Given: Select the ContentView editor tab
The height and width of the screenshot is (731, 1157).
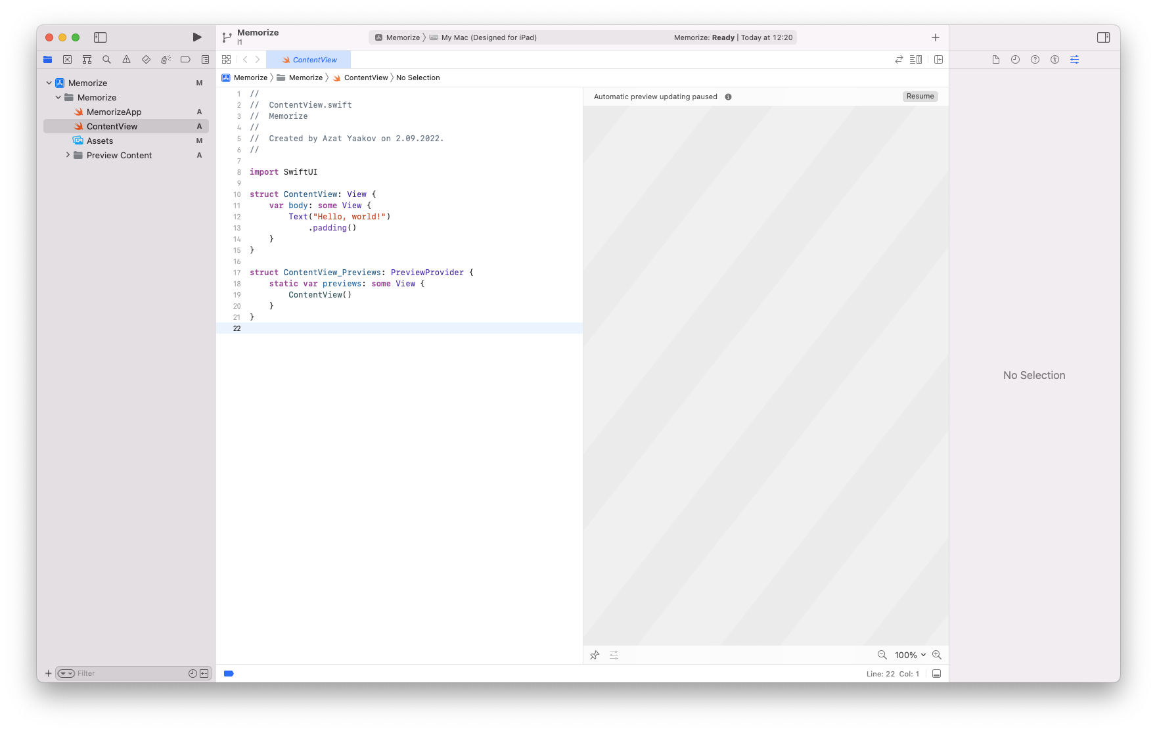Looking at the screenshot, I should [309, 60].
